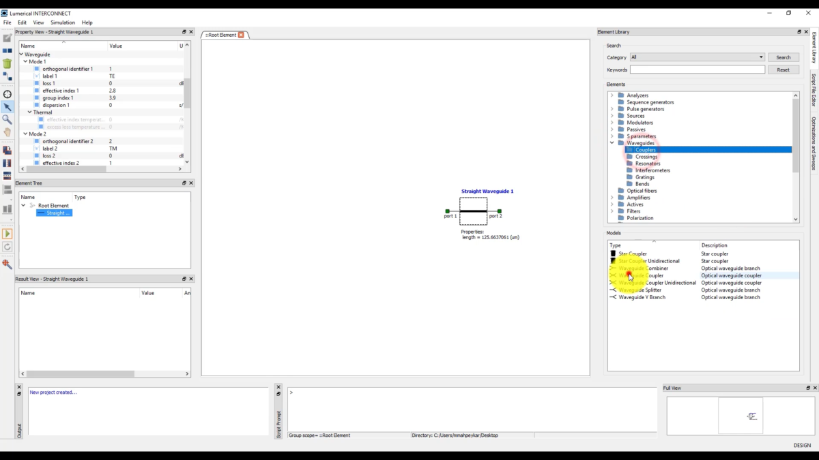Close the Property View panel
The width and height of the screenshot is (819, 460).
[191, 32]
